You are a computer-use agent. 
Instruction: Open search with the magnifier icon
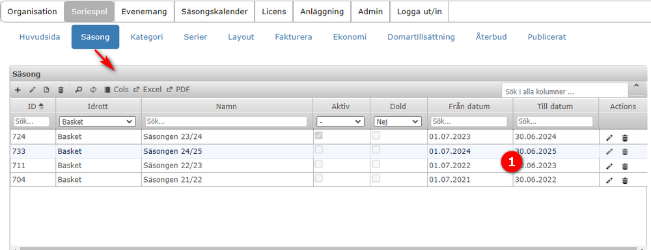tap(79, 90)
